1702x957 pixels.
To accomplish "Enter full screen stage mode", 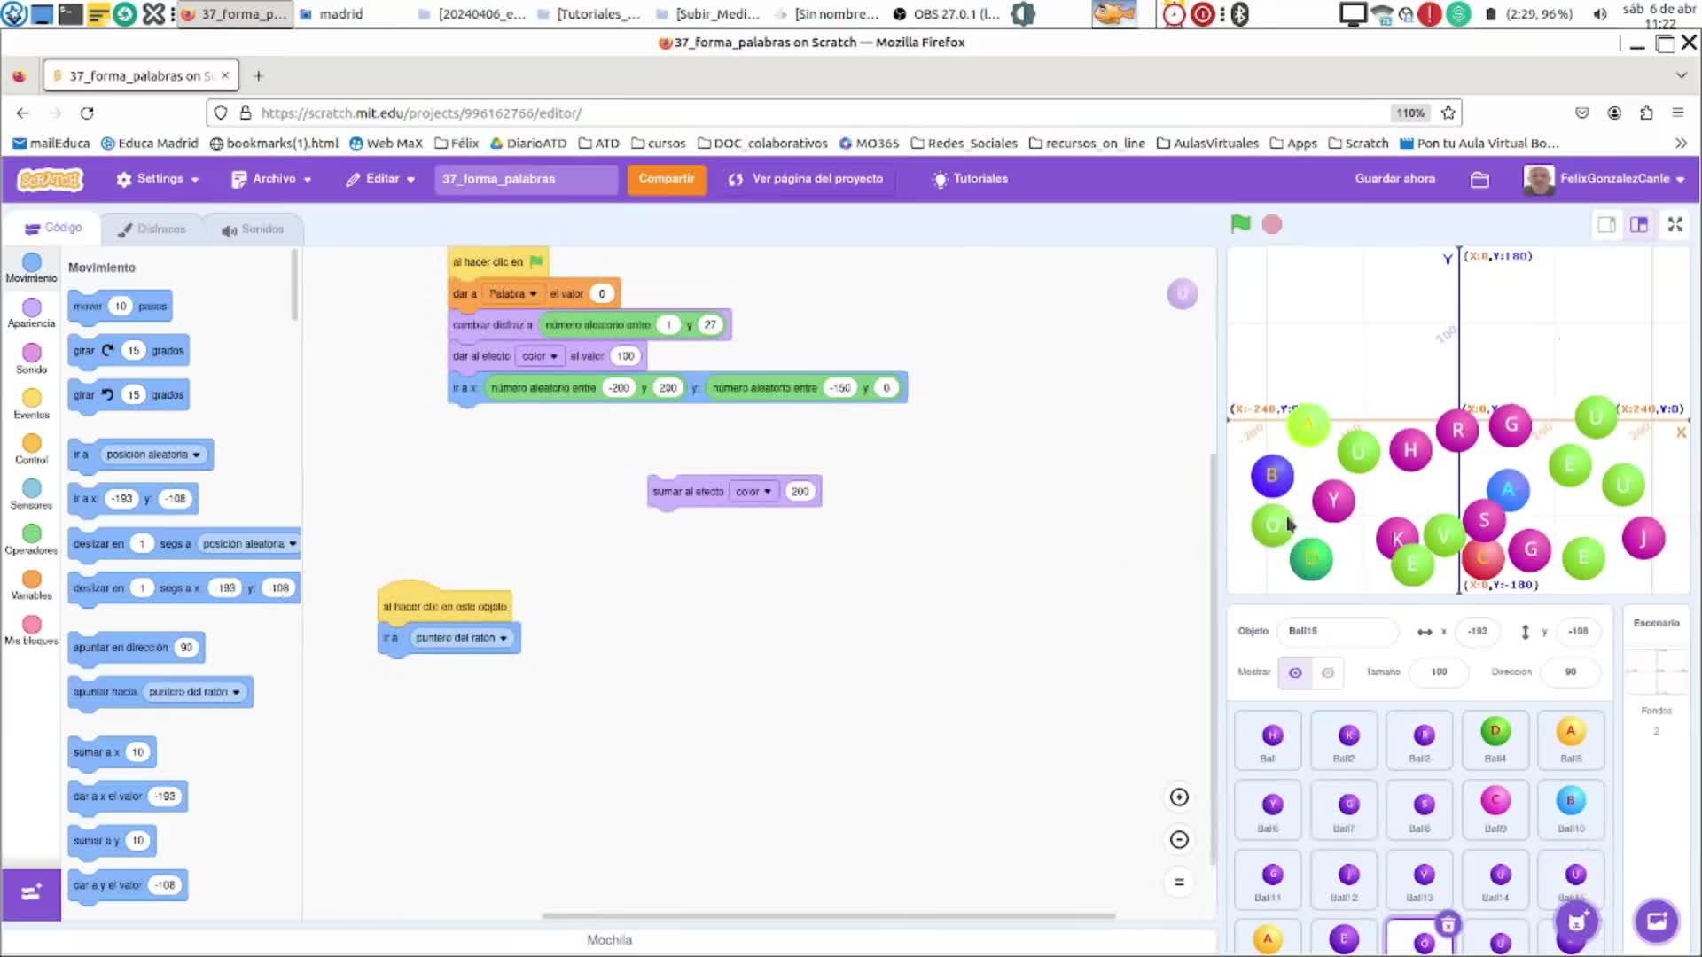I will (1675, 224).
